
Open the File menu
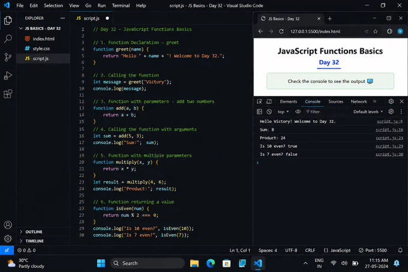pyautogui.click(x=20, y=5)
